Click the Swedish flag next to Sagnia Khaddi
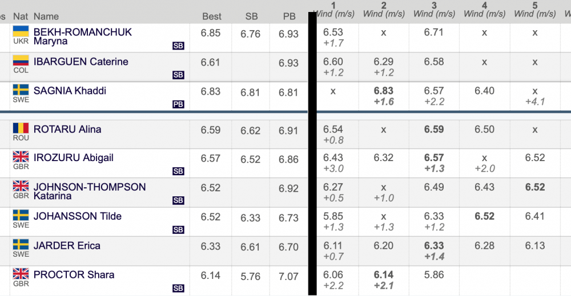Screen dimensions: 571x296 click(x=21, y=89)
